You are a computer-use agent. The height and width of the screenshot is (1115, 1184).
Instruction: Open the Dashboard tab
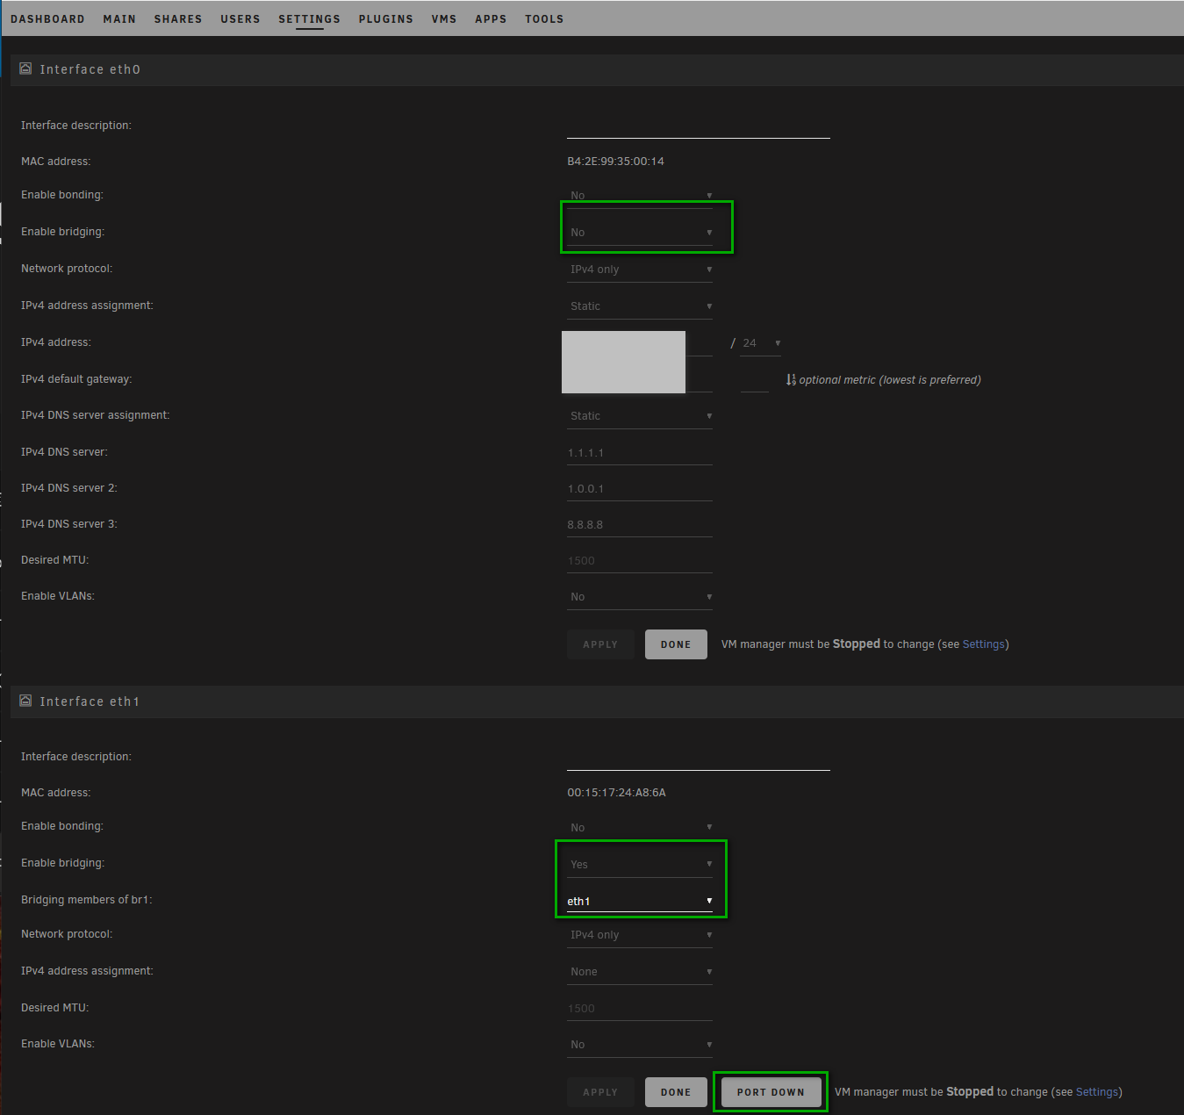(47, 18)
